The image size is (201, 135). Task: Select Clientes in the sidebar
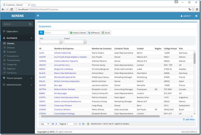pyautogui.click(x=11, y=44)
